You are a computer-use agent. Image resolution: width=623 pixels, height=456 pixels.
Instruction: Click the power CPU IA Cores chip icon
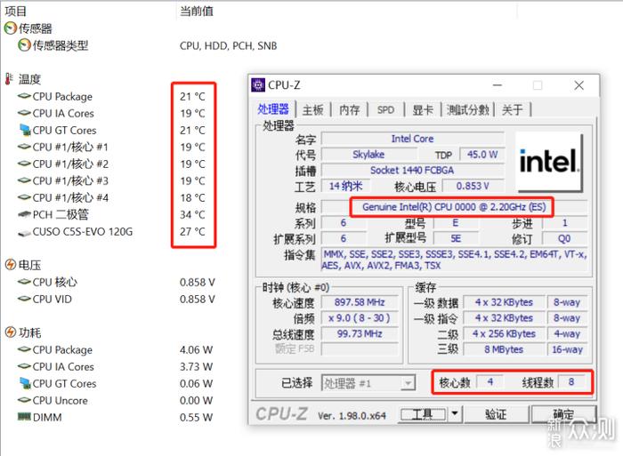[24, 366]
